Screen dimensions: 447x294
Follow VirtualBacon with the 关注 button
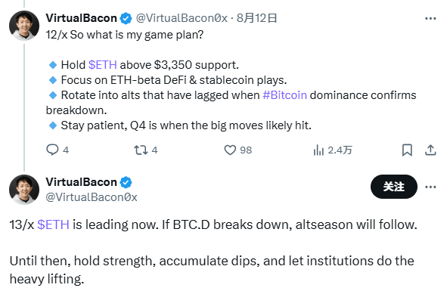[394, 187]
